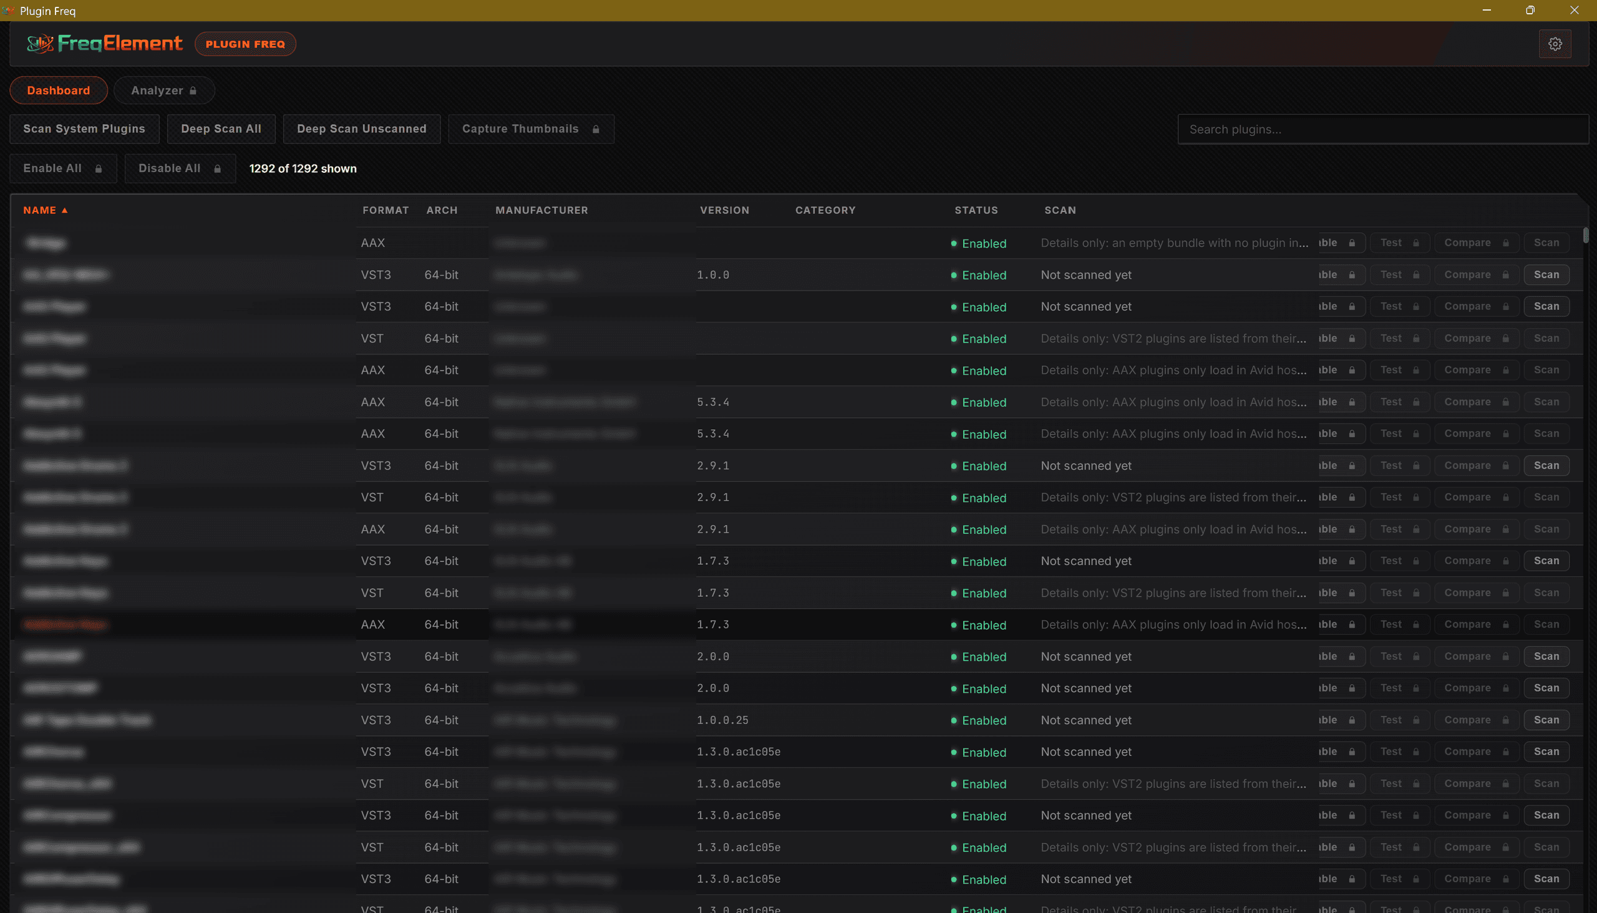Screen dimensions: 1597x913
Task: Toggle the Disable button in version 1.0.0.25 row
Action: coord(1341,720)
